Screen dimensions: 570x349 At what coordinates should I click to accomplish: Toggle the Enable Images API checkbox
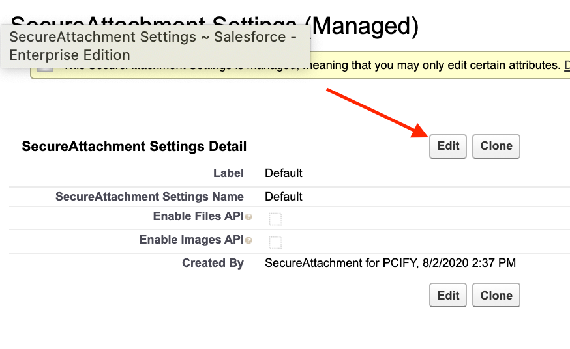pos(275,242)
